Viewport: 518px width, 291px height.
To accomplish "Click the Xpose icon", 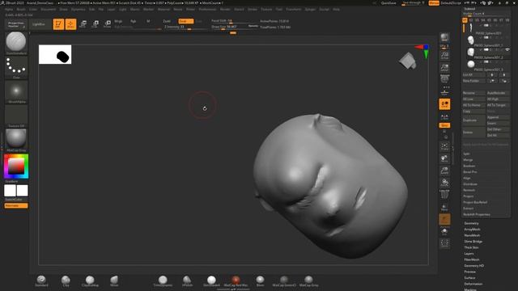I will [x=444, y=243].
